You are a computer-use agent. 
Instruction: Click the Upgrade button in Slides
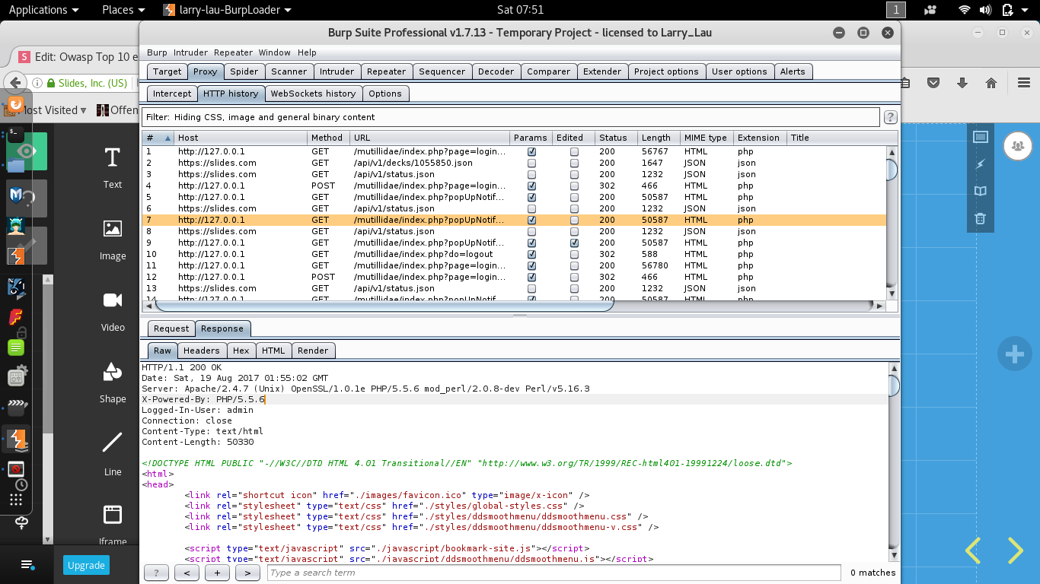point(86,565)
